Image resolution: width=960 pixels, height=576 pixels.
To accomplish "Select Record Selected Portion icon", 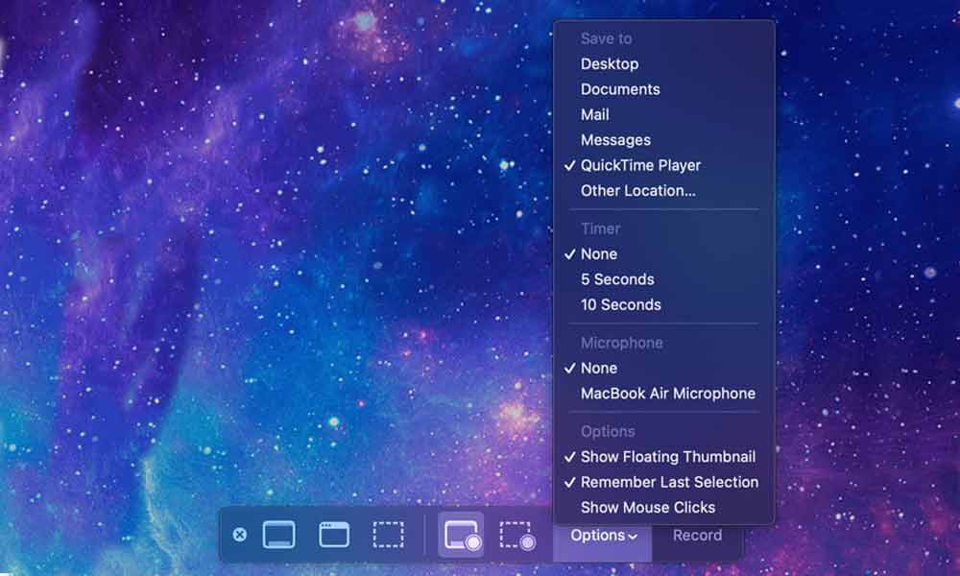I will [x=516, y=535].
